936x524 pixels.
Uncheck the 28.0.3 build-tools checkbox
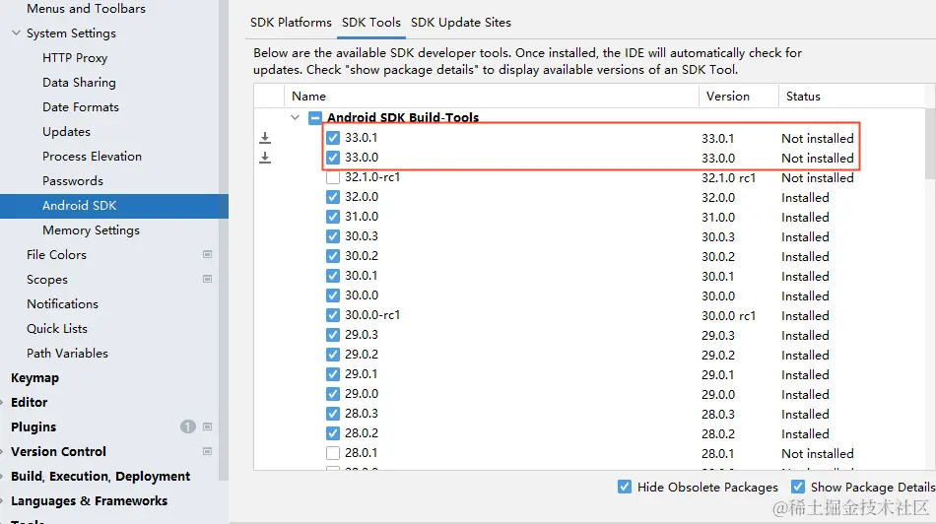[x=333, y=414]
